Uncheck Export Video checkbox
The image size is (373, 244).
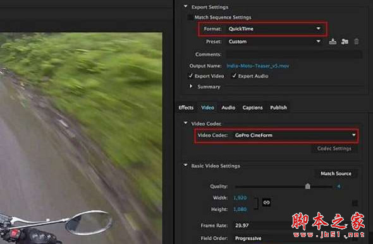(190, 76)
